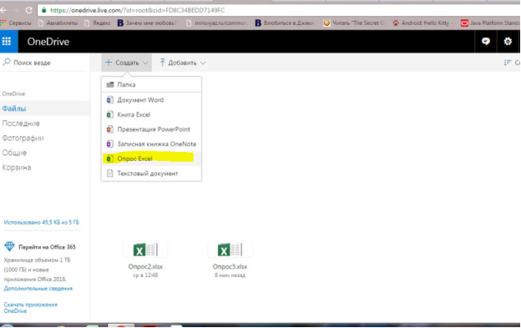Open Дополнительные сведения link
Viewport: 521px width, 328px height.
pyautogui.click(x=38, y=289)
